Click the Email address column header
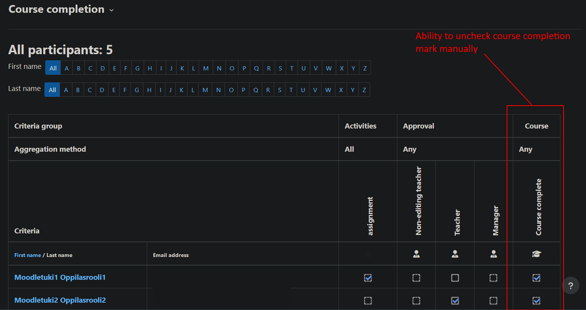Viewport: 586px width, 310px height. click(x=171, y=255)
